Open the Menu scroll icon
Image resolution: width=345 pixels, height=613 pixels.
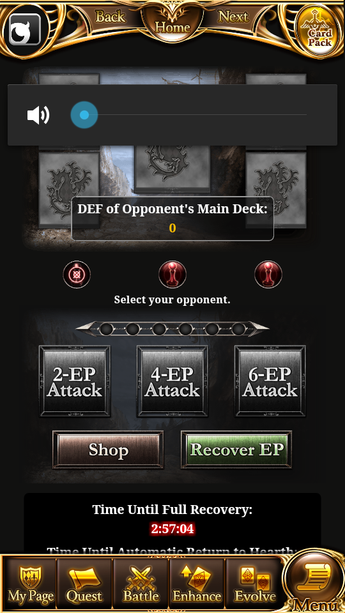(x=315, y=581)
